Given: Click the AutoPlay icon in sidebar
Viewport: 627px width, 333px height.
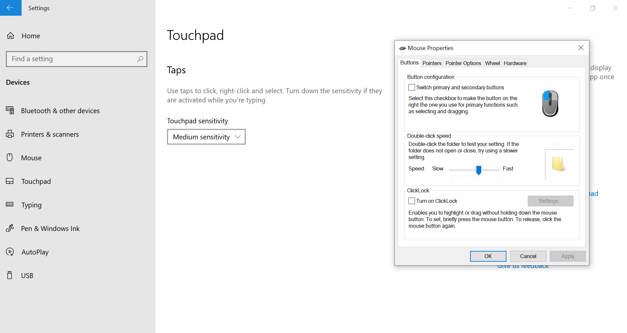Looking at the screenshot, I should point(10,252).
